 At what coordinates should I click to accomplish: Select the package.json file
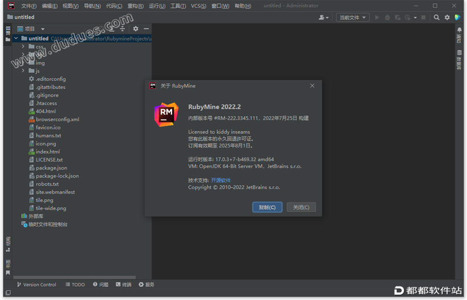pos(48,168)
